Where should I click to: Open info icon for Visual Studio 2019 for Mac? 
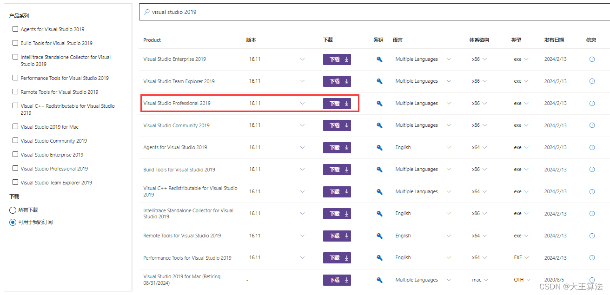(592, 280)
